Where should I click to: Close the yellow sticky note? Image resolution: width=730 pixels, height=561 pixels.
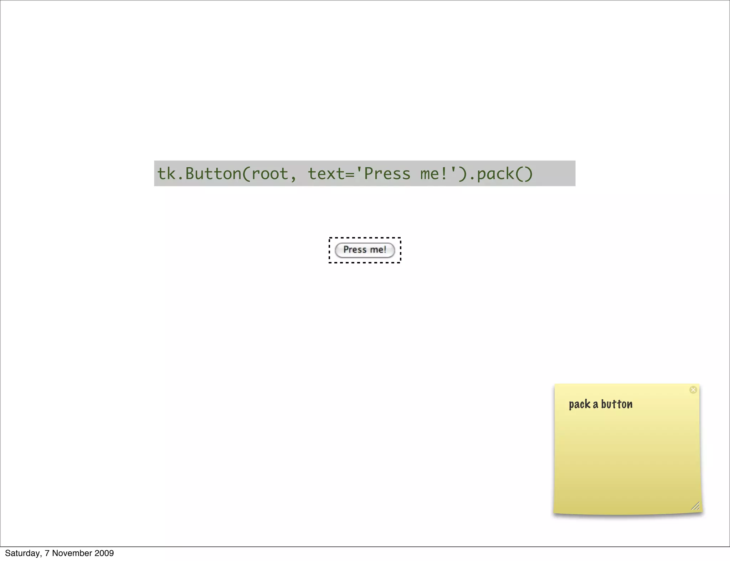pos(693,390)
